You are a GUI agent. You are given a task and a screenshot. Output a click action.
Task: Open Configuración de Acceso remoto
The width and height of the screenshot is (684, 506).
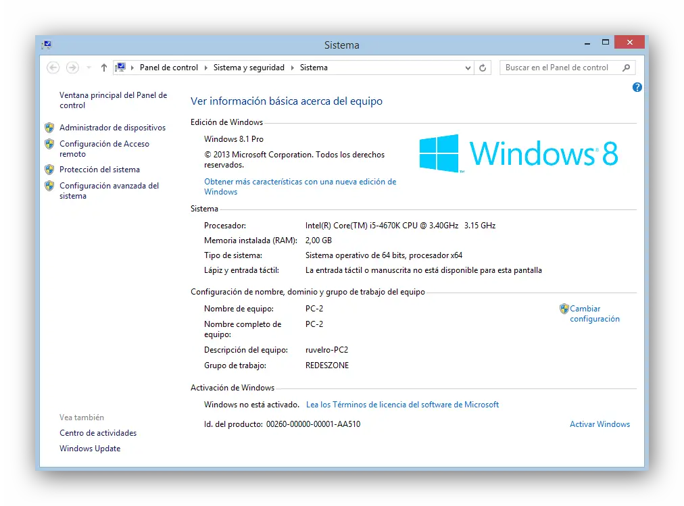pyautogui.click(x=104, y=149)
